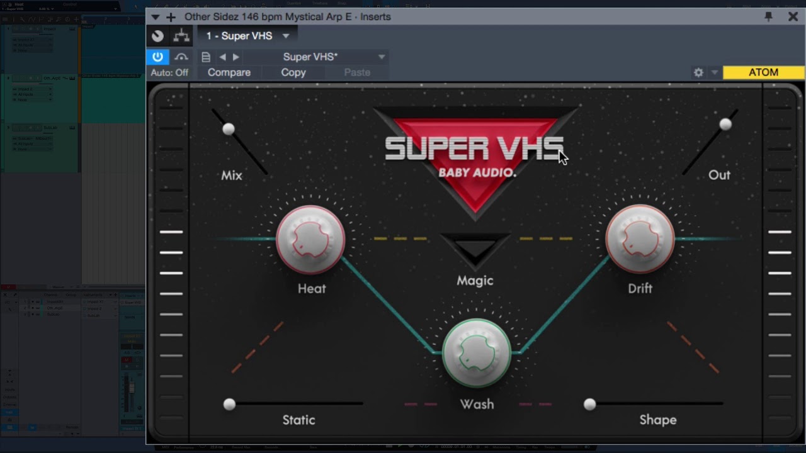Expand the 1 - Super VHS dropdown arrow

click(x=286, y=36)
